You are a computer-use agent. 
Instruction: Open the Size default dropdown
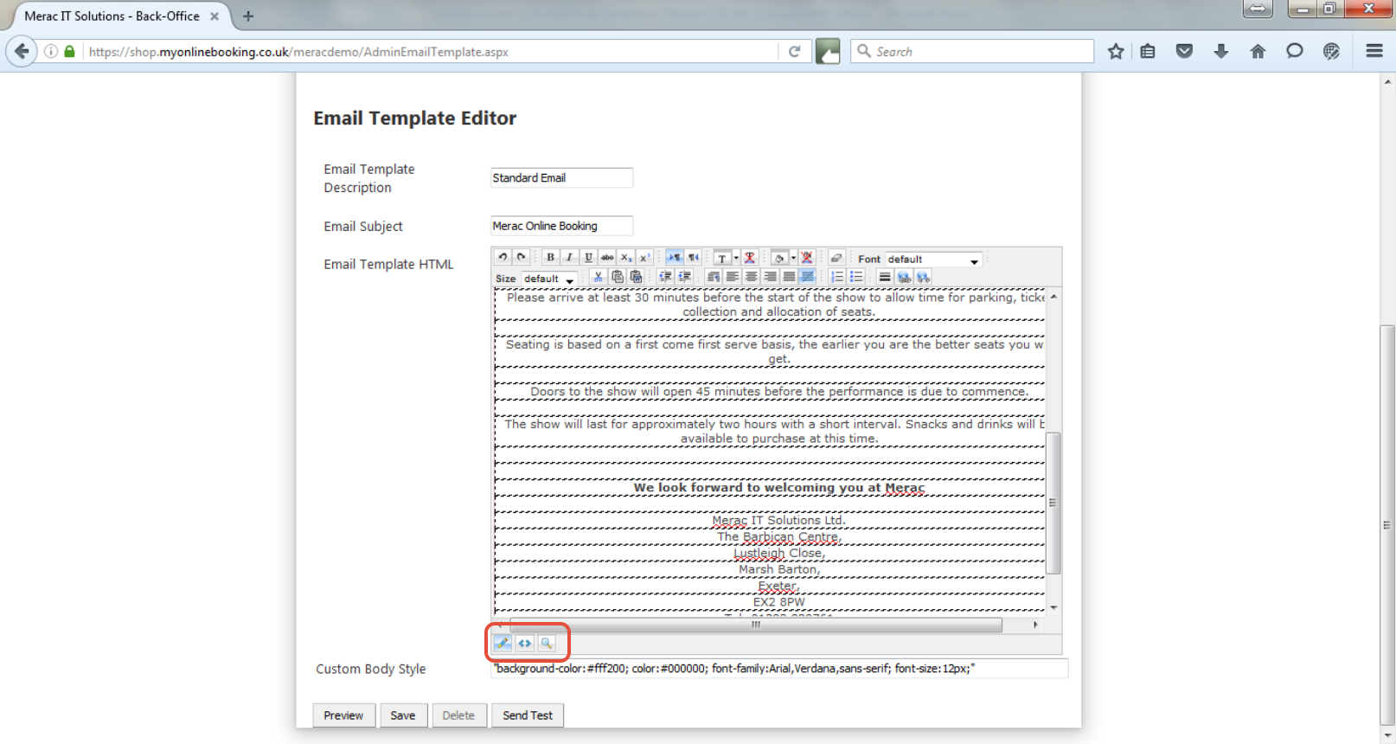coord(550,279)
